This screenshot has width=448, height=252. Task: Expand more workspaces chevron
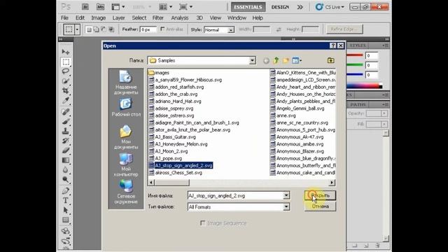(300, 7)
